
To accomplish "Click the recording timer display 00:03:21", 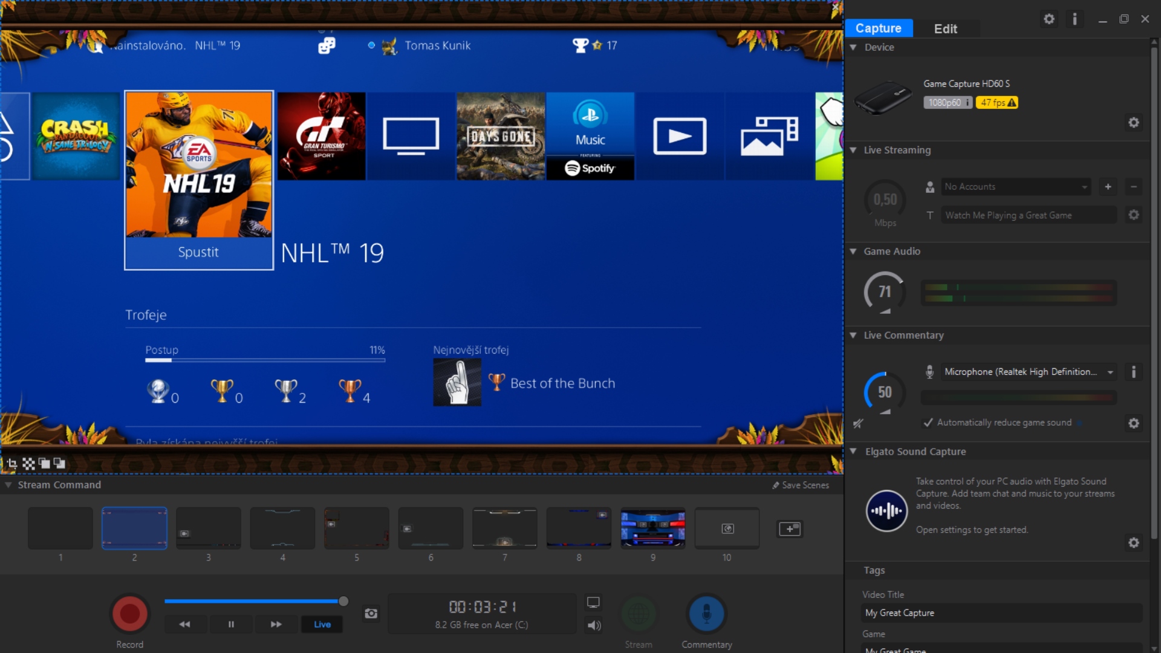I will coord(482,606).
